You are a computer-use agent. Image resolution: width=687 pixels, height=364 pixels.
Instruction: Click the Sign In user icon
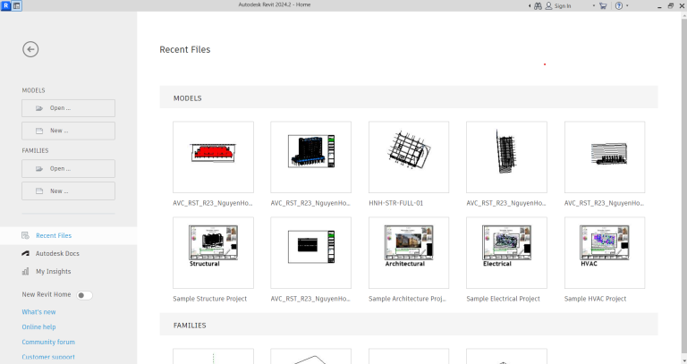(548, 5)
